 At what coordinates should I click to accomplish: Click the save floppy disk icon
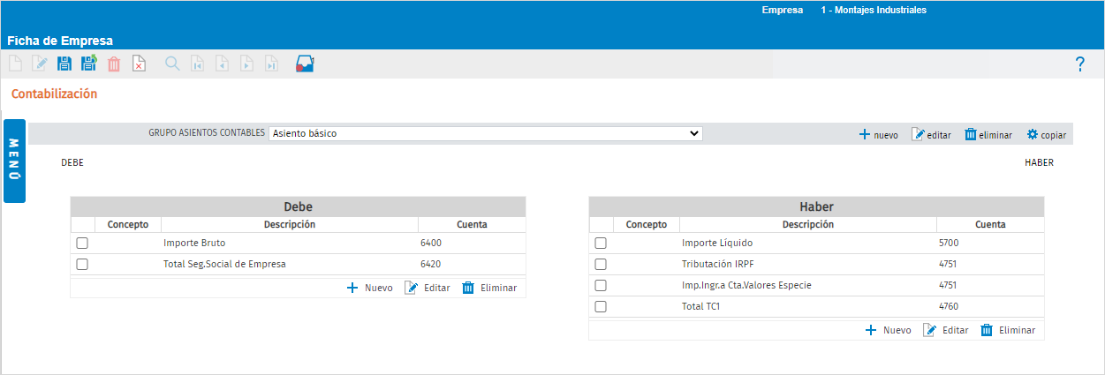64,64
